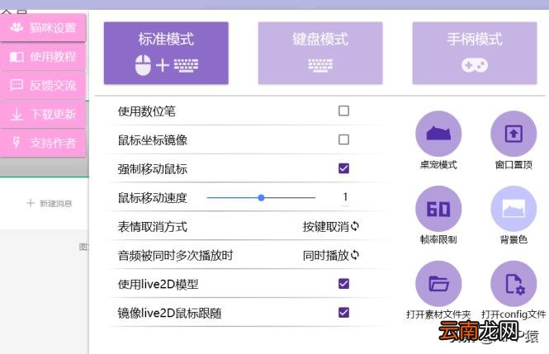Cycle the 同时播放 option for audio playback
Viewport: 549px width, 354px height.
[330, 255]
